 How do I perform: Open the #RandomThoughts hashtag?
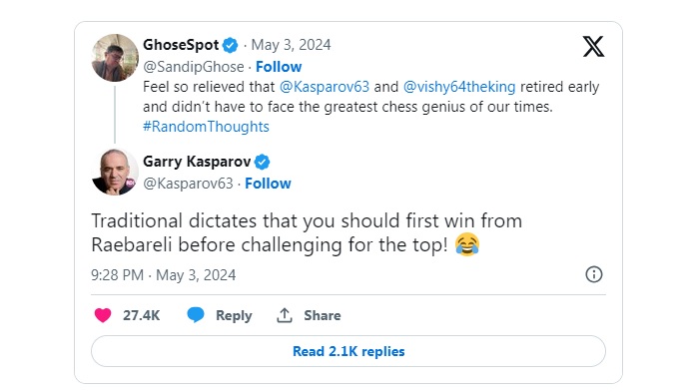click(x=206, y=127)
